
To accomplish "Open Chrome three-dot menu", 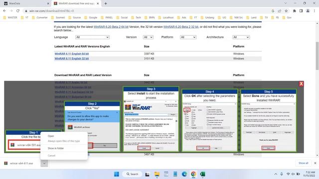I will pyautogui.click(x=315, y=11).
